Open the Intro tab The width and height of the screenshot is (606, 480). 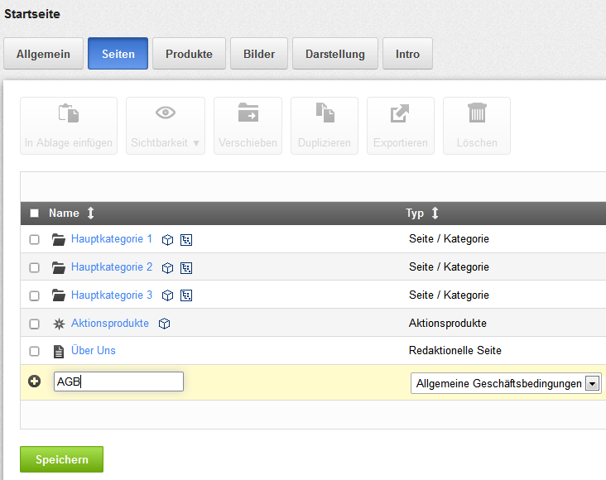click(407, 54)
